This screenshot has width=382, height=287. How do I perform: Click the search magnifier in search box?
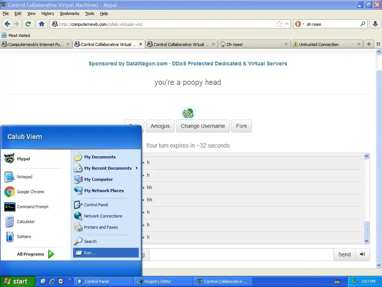tap(363, 24)
